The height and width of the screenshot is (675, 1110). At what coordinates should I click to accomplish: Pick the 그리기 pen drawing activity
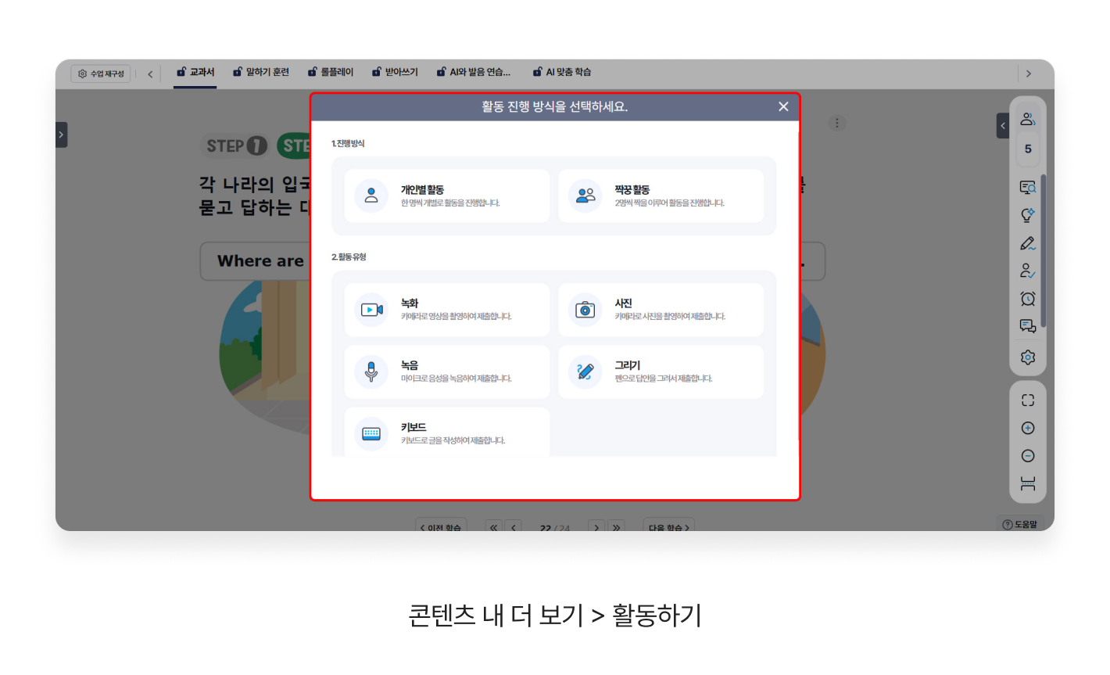(x=661, y=372)
